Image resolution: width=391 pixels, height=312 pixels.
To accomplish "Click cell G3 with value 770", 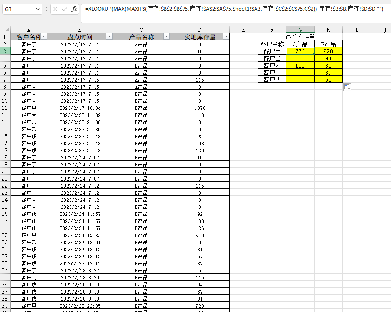I will pyautogui.click(x=300, y=51).
